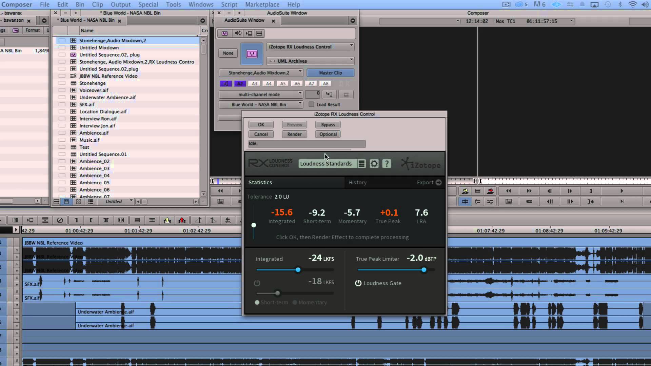Screen dimensions: 651x366
Task: Switch to the History tab in RX Loudness Control
Action: (x=358, y=182)
